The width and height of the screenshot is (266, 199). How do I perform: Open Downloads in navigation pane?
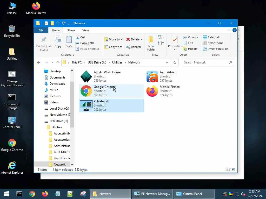click(x=55, y=84)
